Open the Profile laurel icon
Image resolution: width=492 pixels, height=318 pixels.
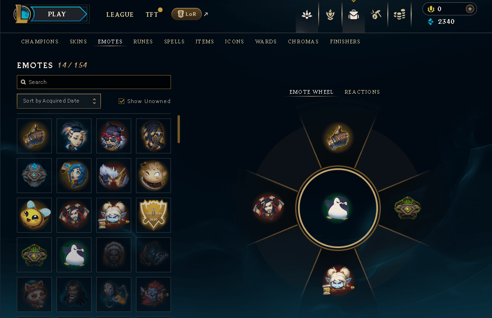330,14
